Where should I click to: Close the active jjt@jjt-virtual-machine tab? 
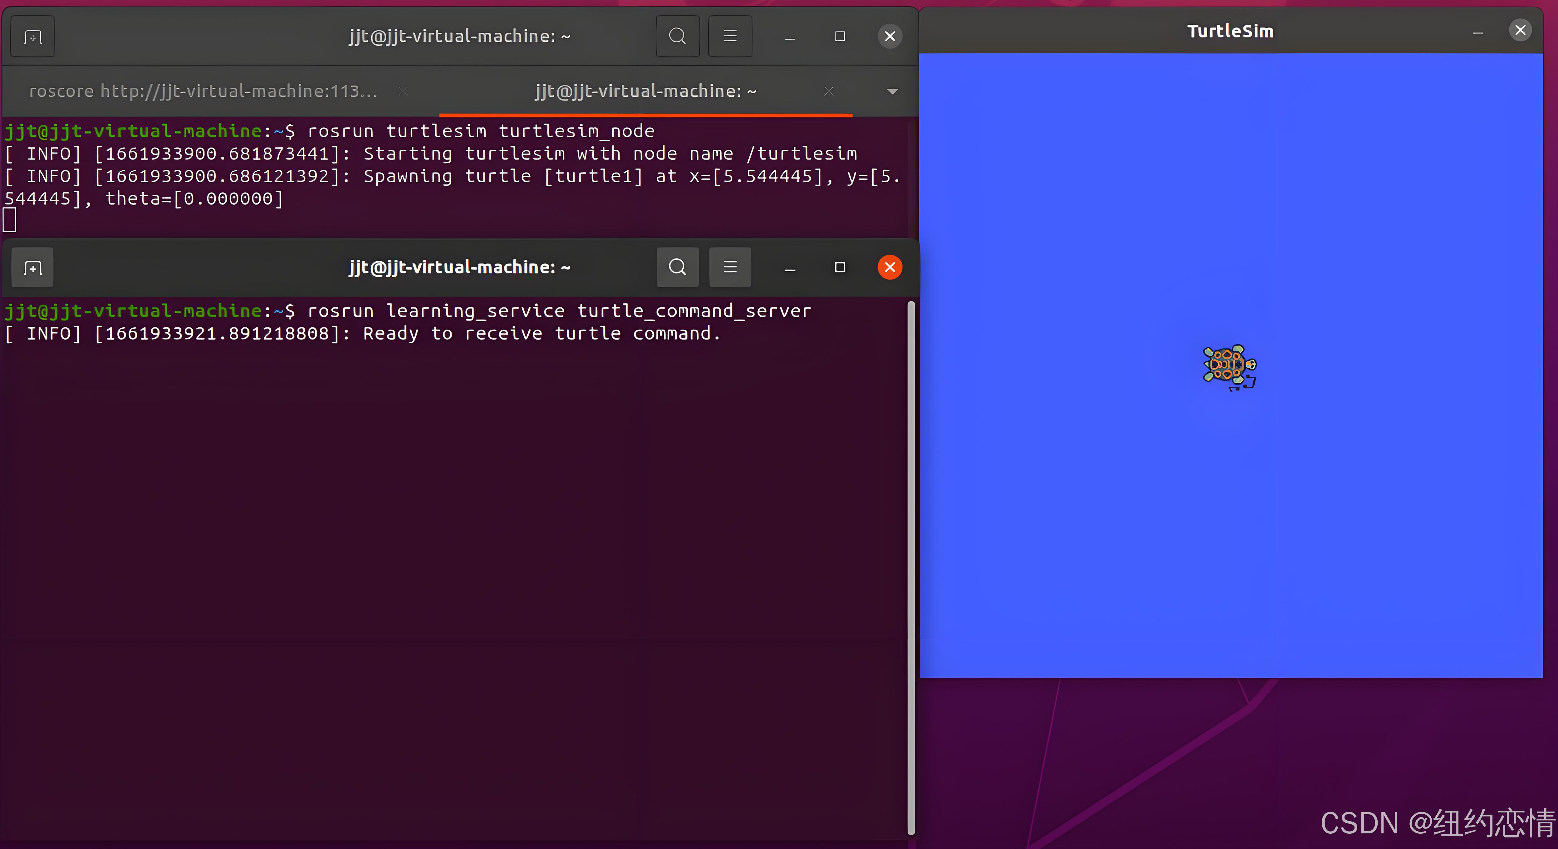point(829,91)
